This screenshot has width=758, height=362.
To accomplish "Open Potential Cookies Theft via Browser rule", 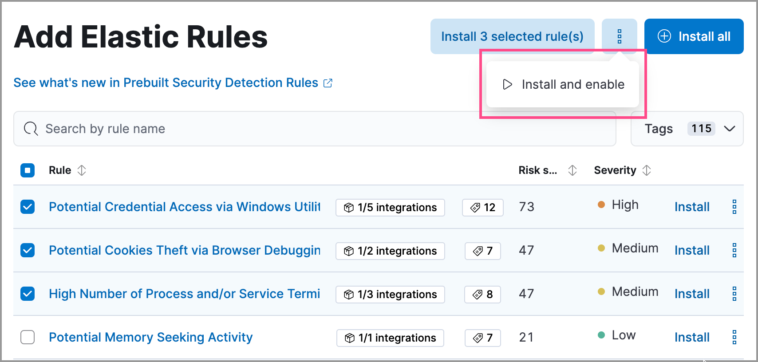I will 185,250.
